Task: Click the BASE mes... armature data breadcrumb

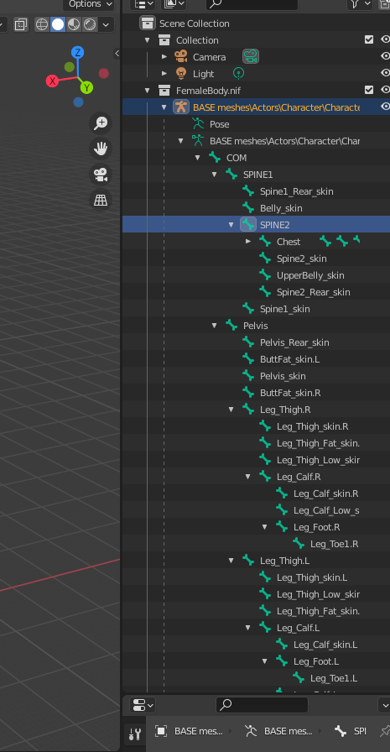Action: click(278, 731)
